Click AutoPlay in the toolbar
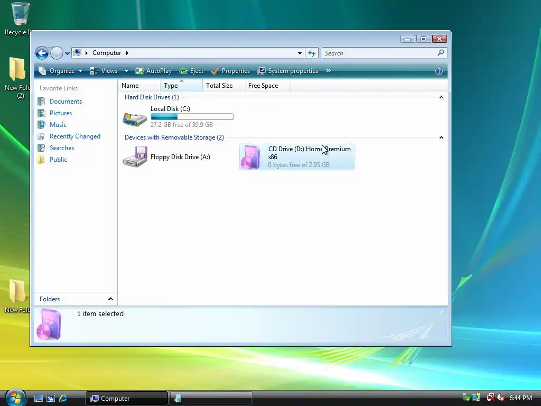This screenshot has height=406, width=541. [x=154, y=71]
